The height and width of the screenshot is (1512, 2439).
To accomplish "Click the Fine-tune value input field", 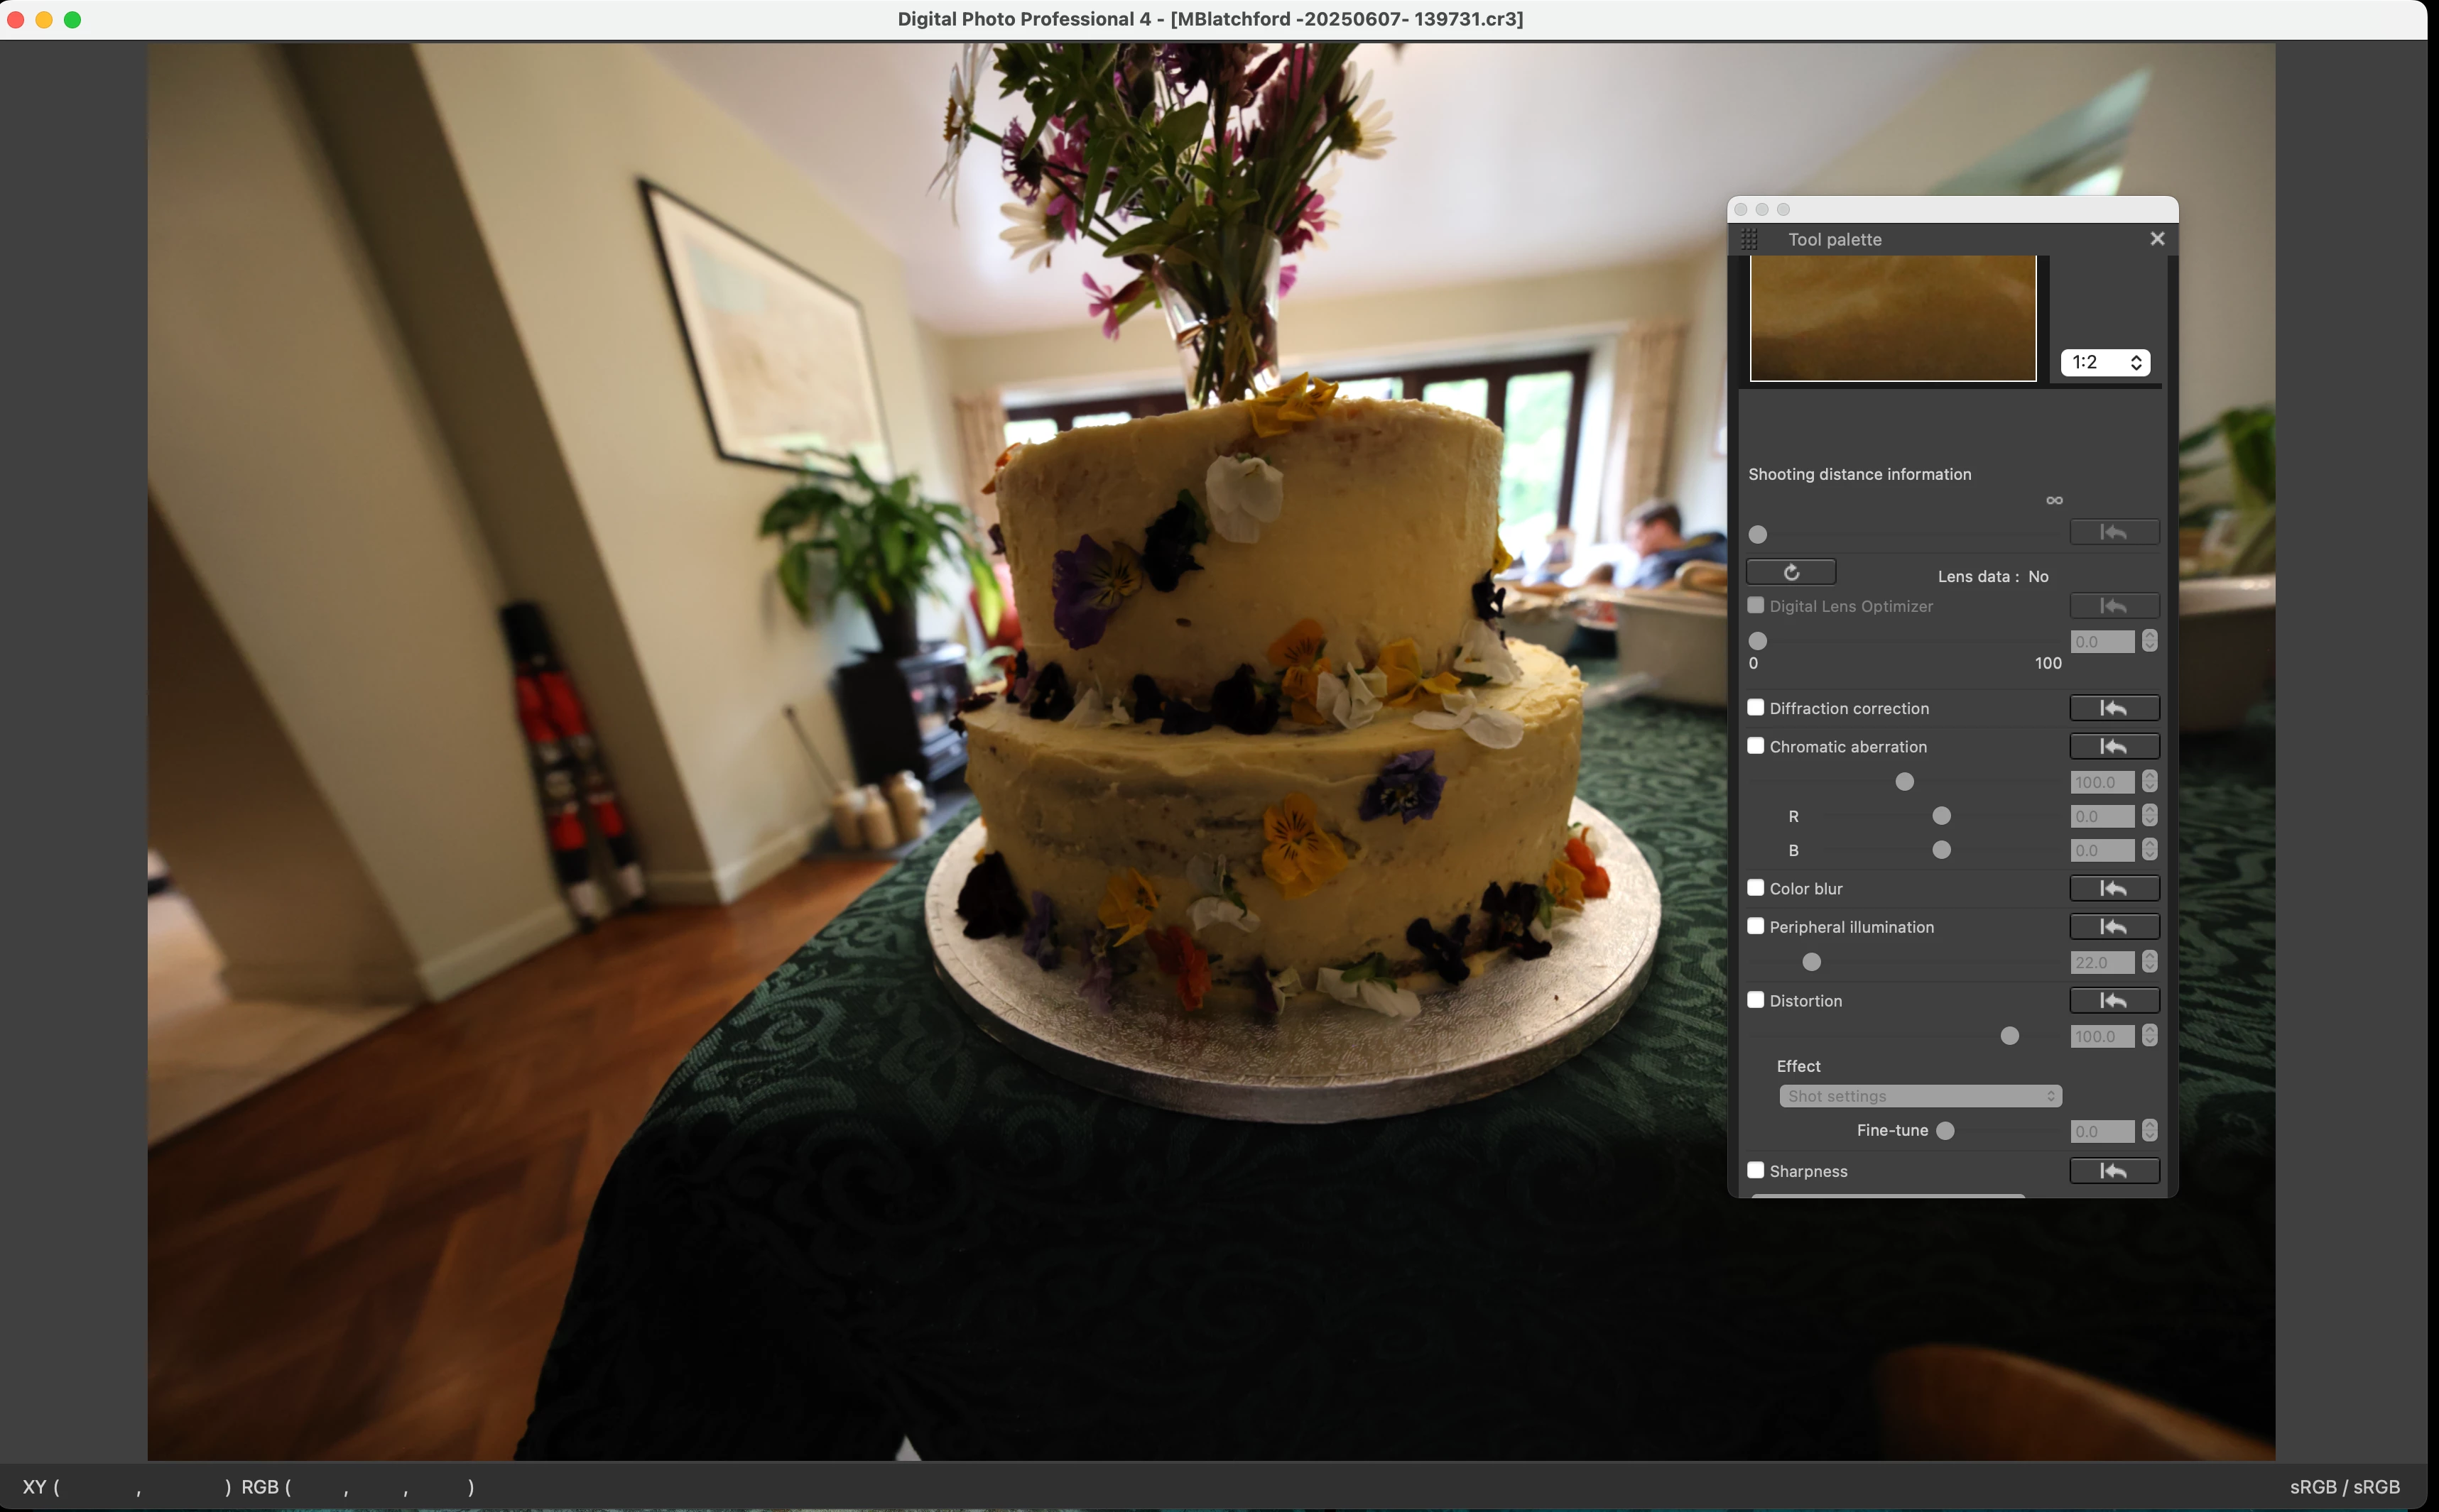I will click(x=2102, y=1131).
